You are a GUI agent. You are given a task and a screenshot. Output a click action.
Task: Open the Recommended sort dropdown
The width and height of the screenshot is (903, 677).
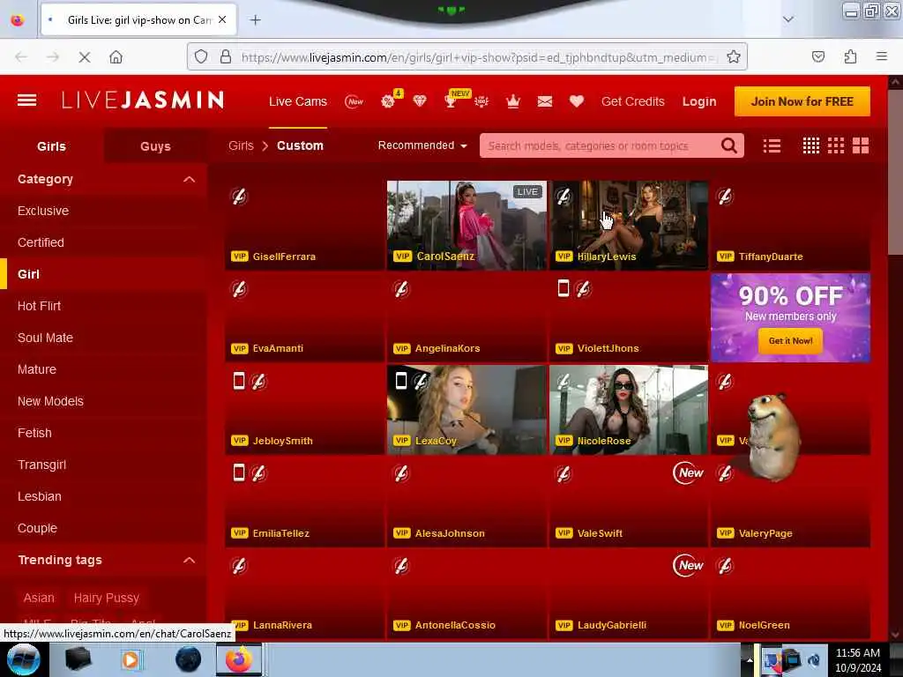tap(422, 145)
